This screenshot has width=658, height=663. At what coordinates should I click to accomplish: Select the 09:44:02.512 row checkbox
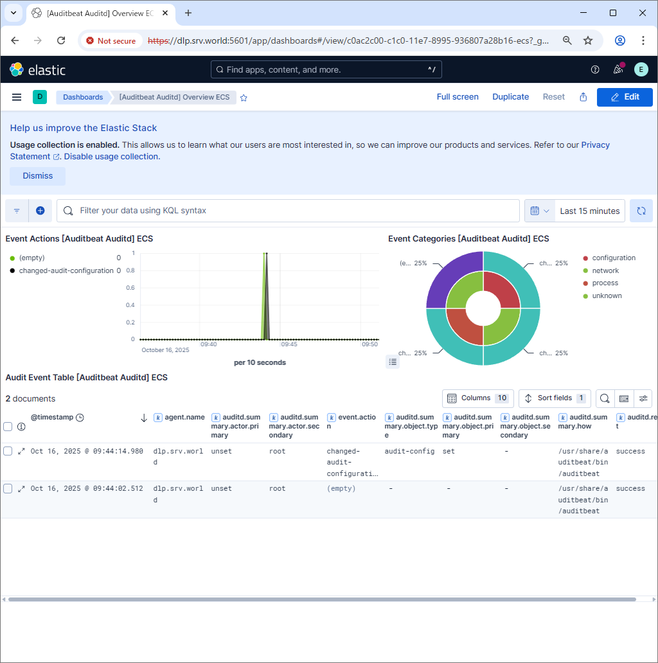coord(8,489)
